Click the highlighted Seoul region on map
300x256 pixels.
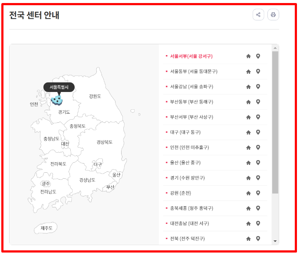pyautogui.click(x=57, y=100)
